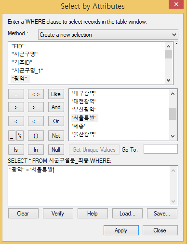Insert the And operator
Screen dimensions: 187x244
coord(56,107)
